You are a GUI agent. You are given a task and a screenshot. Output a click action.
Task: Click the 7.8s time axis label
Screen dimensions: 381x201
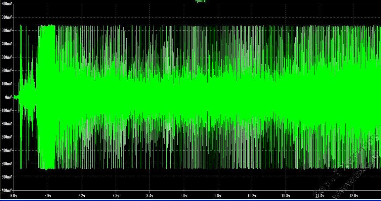(x=116, y=195)
